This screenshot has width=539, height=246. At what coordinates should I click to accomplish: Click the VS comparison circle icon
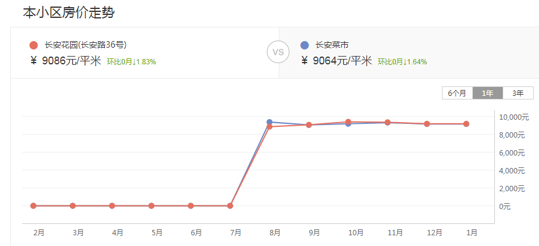278,52
